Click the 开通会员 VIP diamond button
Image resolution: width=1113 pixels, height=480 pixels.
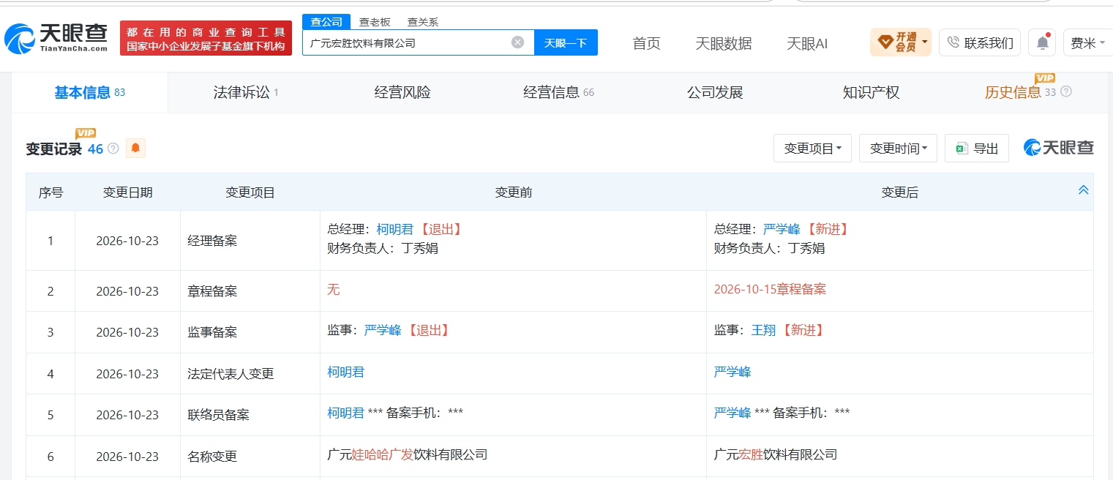[900, 42]
